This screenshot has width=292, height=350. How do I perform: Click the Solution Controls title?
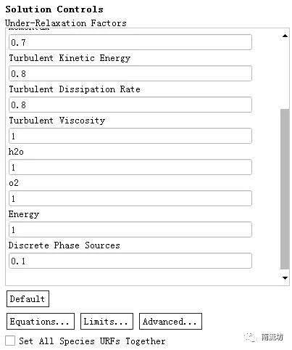coord(54,9)
